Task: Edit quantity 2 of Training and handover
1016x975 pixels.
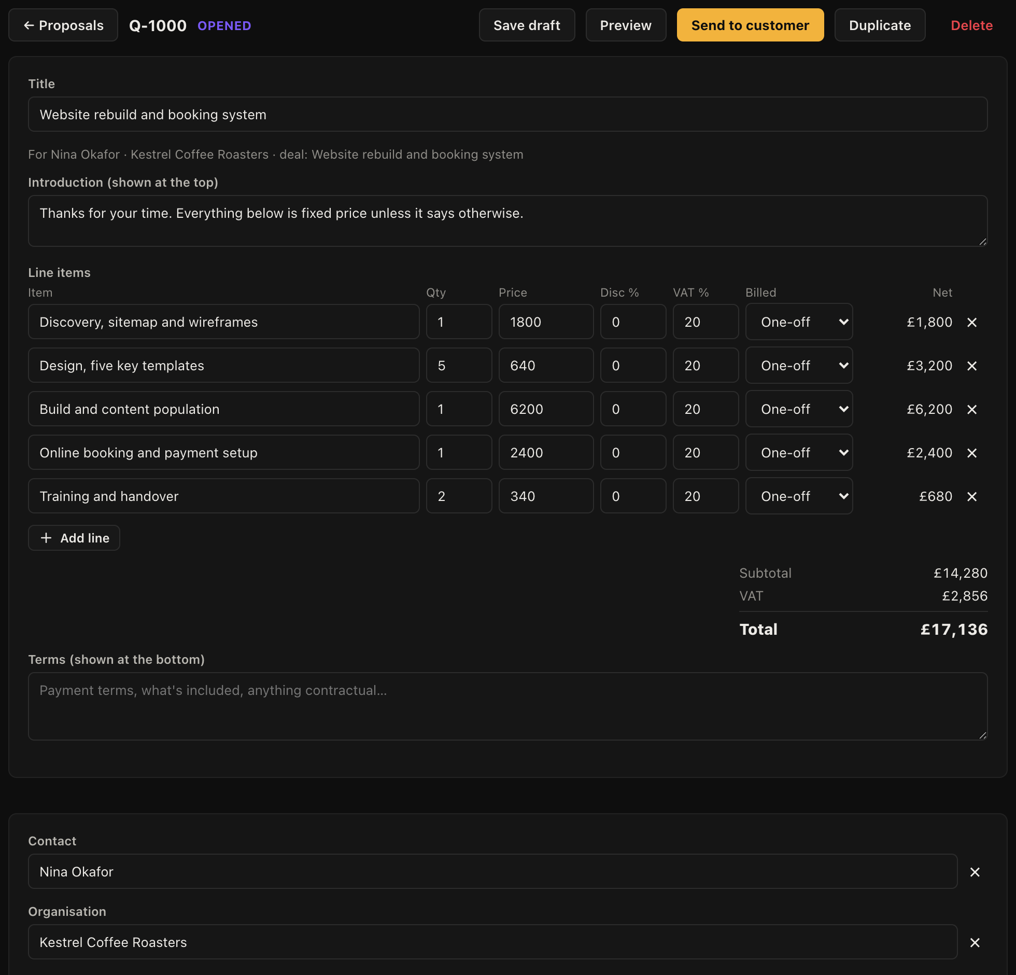Action: [459, 496]
